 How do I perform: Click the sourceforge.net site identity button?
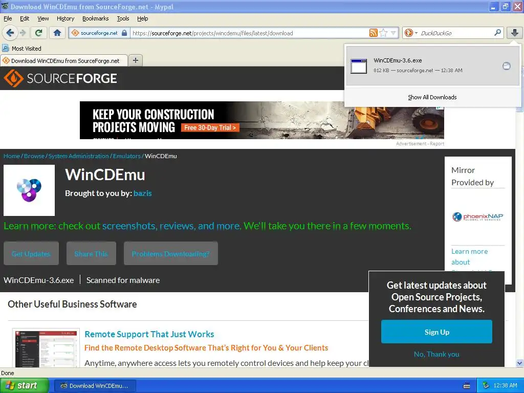99,33
